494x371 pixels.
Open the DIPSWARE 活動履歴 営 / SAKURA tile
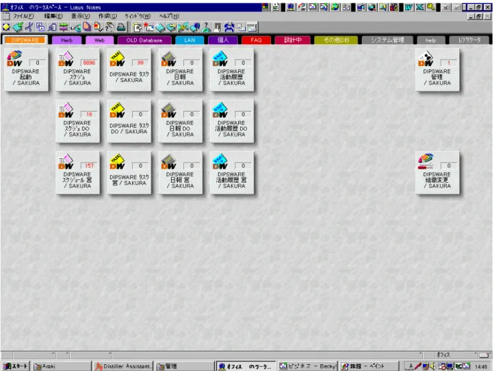[231, 172]
